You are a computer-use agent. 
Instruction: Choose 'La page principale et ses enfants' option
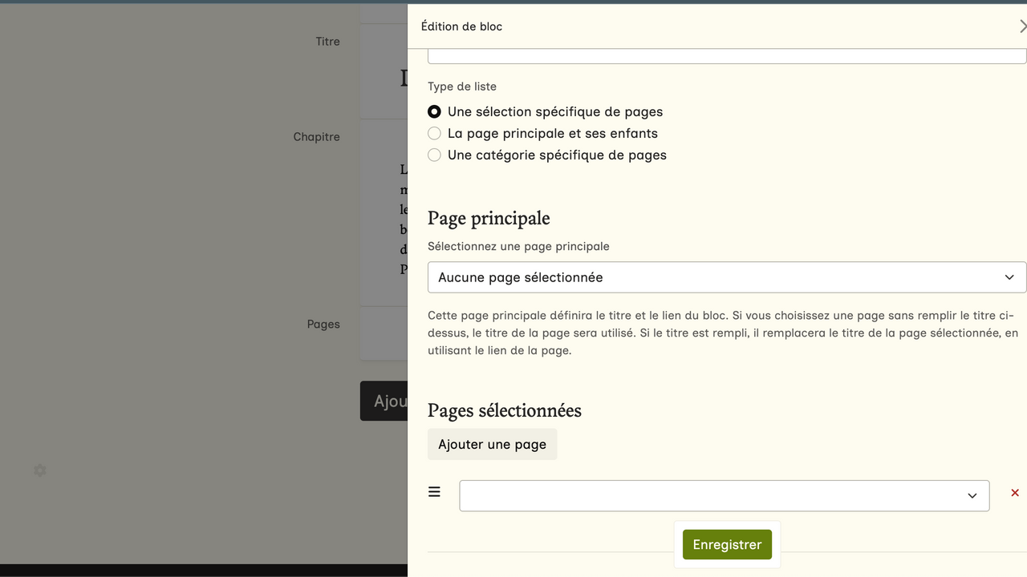point(434,134)
